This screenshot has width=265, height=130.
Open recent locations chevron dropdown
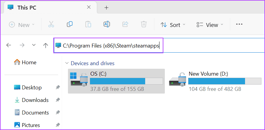pos(34,45)
